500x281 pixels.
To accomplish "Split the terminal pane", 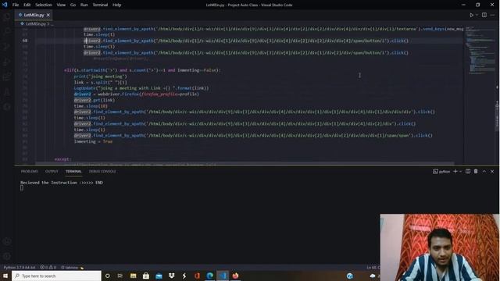I will tap(468, 172).
